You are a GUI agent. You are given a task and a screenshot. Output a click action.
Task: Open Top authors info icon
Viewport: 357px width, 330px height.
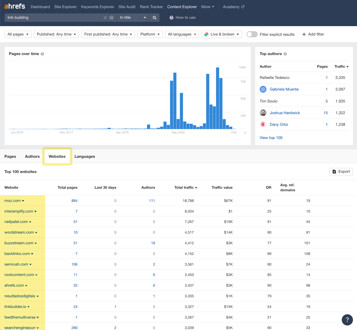(285, 54)
